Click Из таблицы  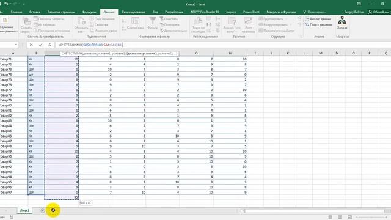coord(45,24)
